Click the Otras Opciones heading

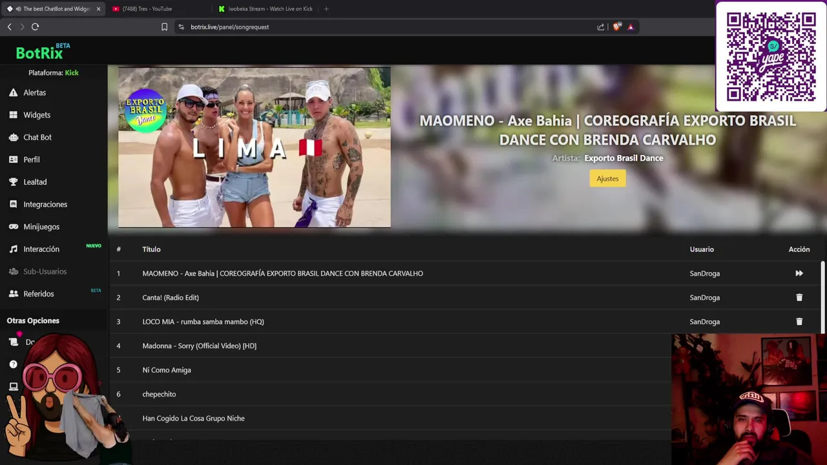tap(33, 321)
